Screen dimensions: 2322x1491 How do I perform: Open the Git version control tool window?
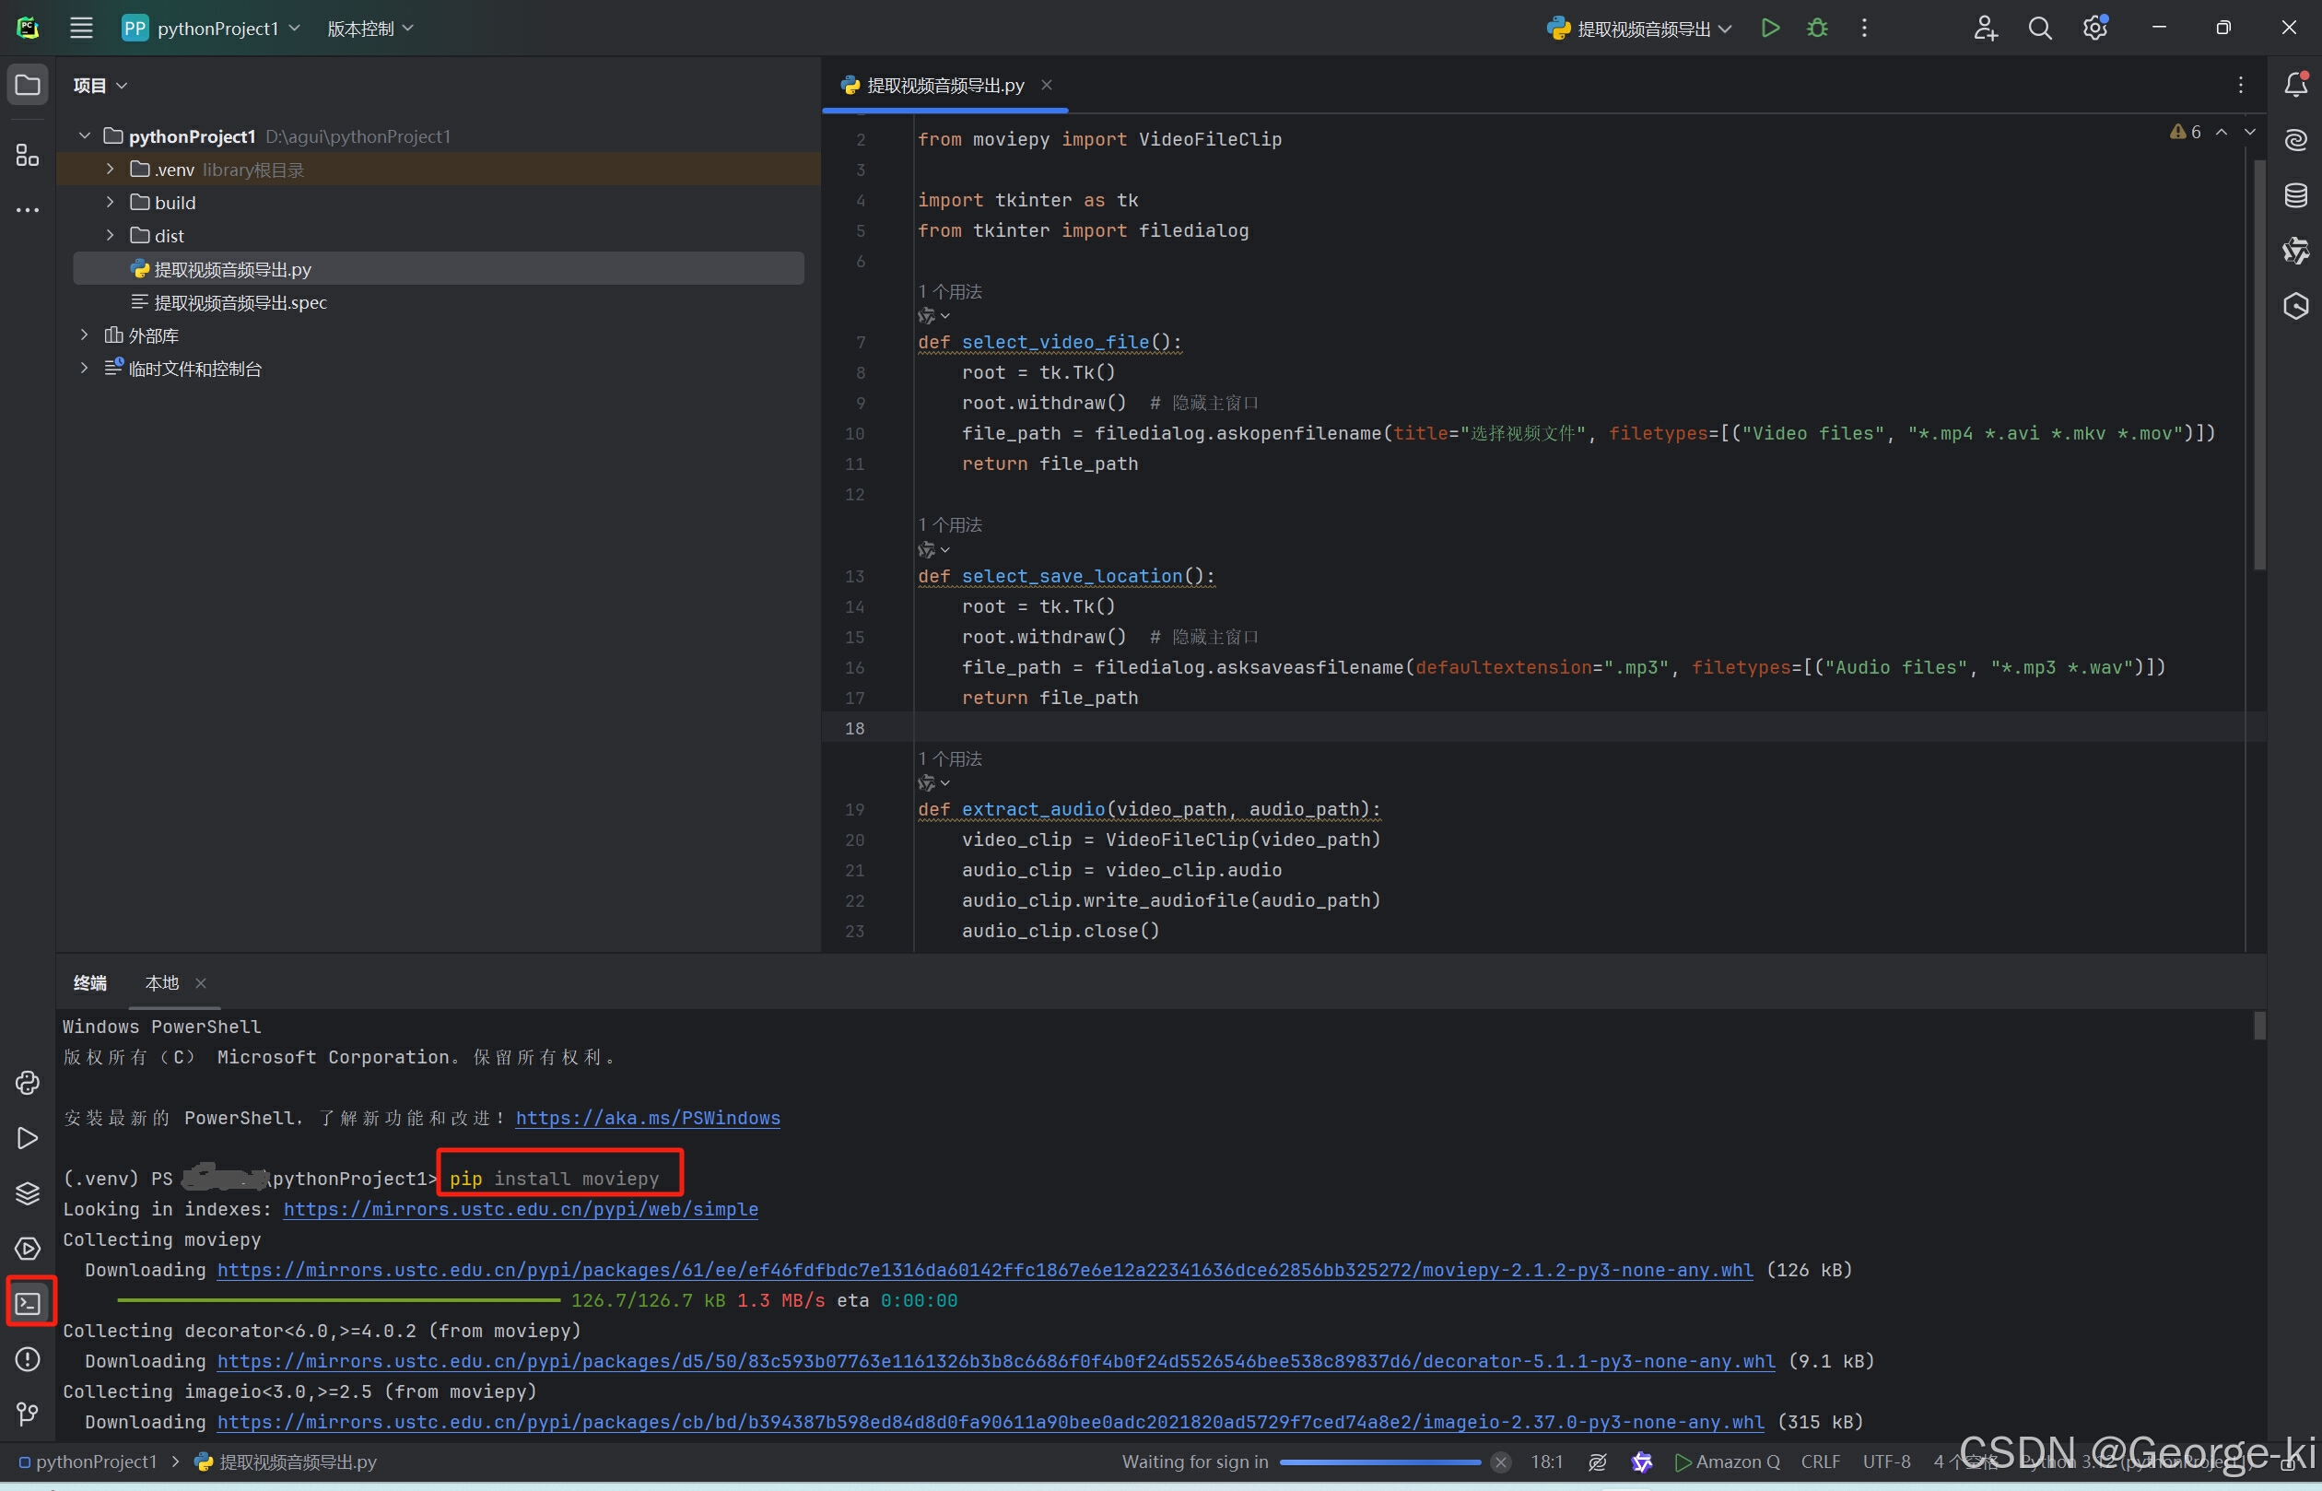point(28,1415)
